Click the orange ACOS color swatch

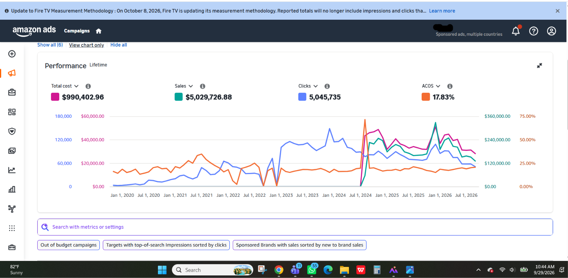point(426,97)
